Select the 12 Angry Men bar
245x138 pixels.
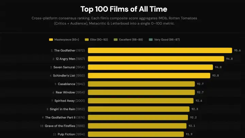tap(156, 59)
